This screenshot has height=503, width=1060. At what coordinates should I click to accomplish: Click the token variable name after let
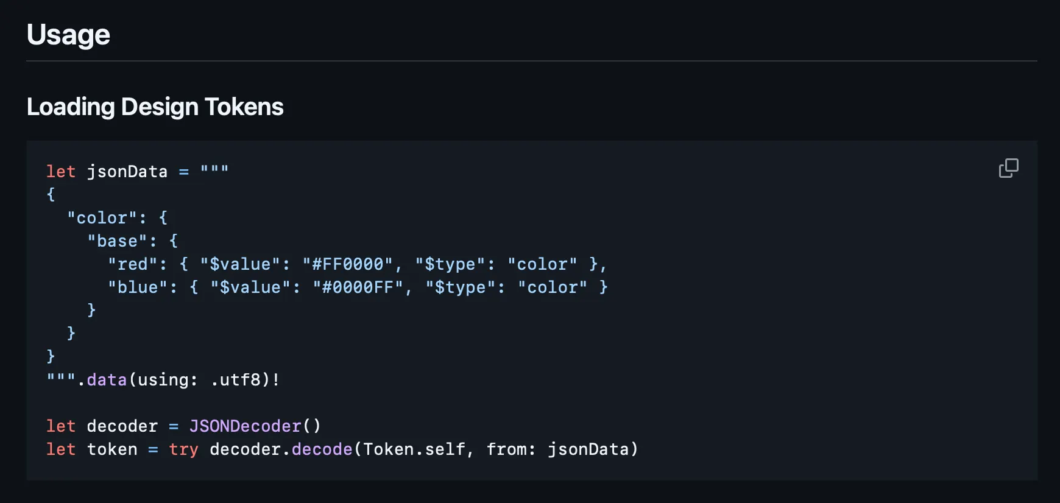coord(112,449)
